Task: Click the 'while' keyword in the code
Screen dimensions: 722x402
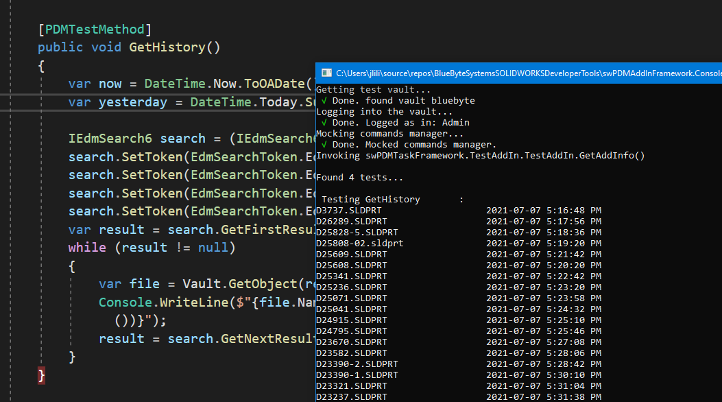Action: pyautogui.click(x=87, y=248)
